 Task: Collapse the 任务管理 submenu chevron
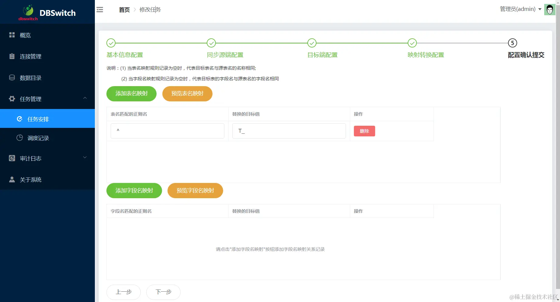85,98
